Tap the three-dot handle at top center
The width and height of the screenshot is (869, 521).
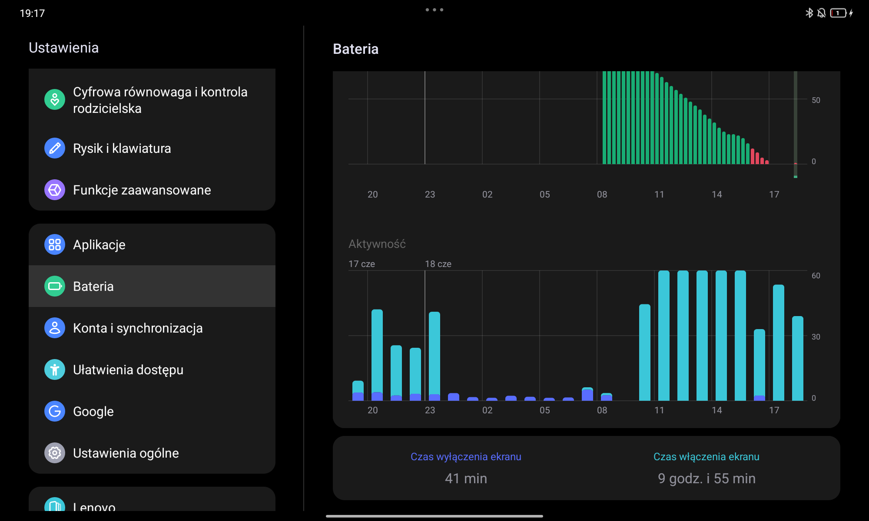[x=434, y=10]
